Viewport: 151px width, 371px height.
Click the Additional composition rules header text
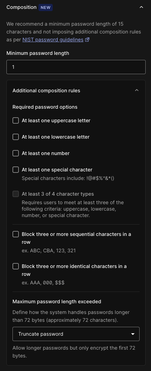click(46, 91)
